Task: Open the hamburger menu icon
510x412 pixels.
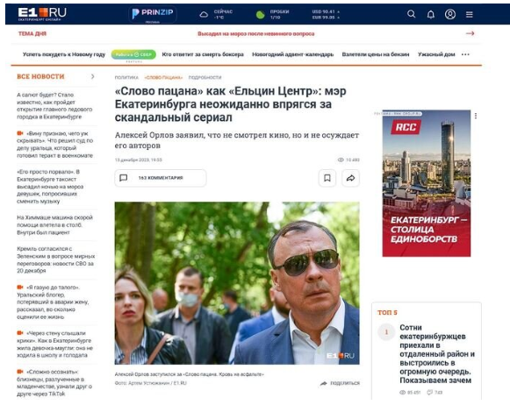Action: point(469,14)
